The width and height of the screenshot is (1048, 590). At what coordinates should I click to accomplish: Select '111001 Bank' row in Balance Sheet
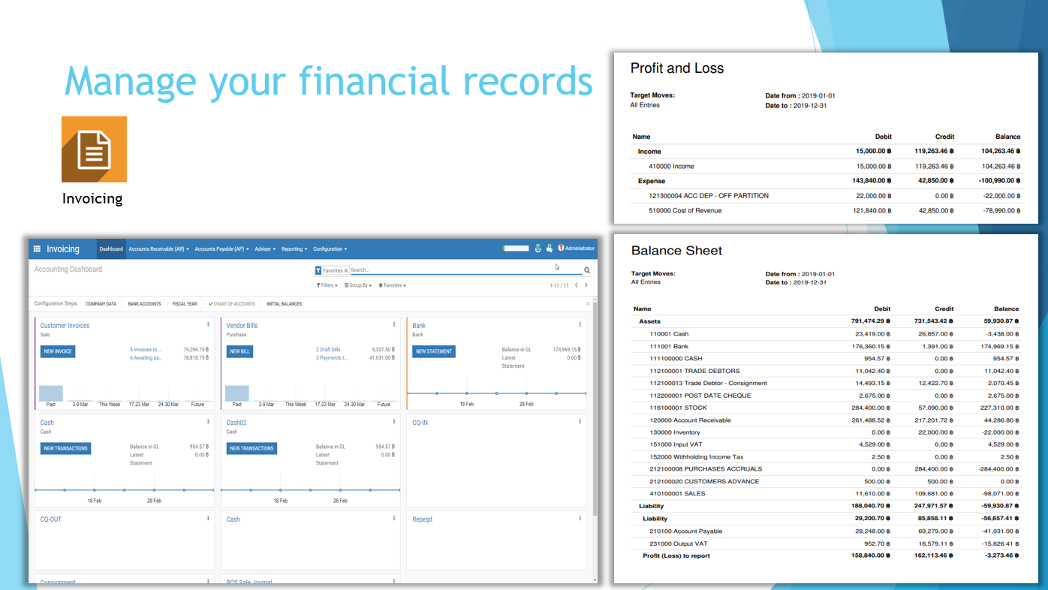pyautogui.click(x=827, y=346)
